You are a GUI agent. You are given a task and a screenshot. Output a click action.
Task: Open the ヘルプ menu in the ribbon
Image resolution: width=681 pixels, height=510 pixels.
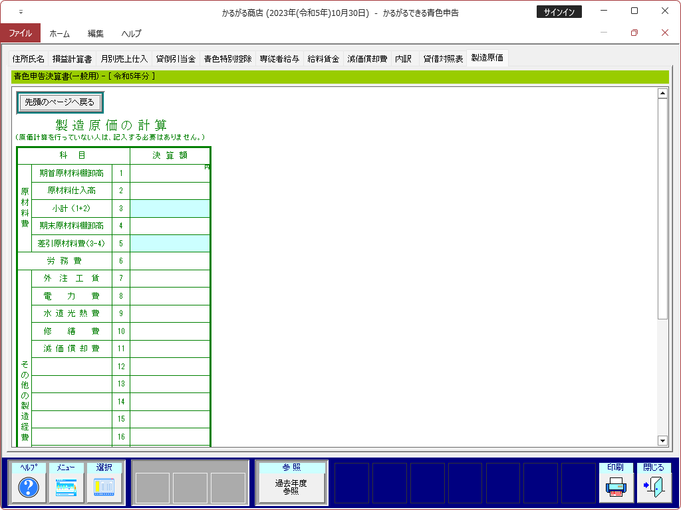[131, 33]
